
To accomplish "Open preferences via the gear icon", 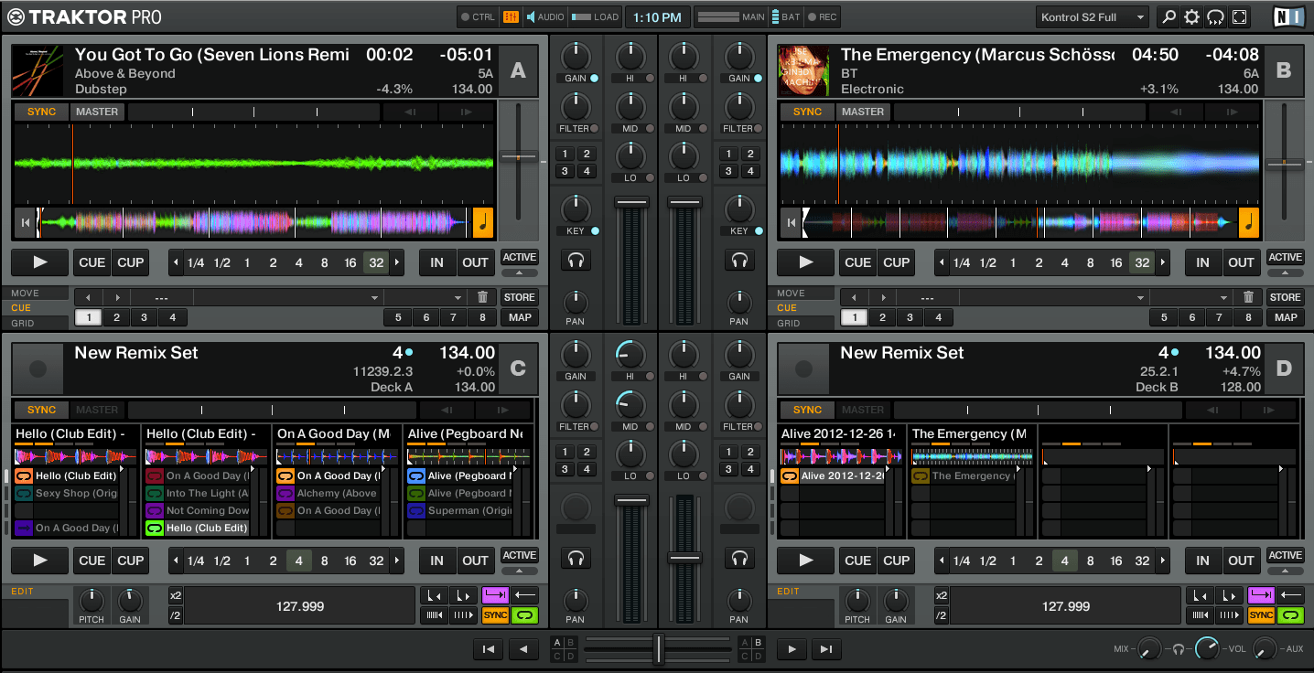I will pos(1191,16).
